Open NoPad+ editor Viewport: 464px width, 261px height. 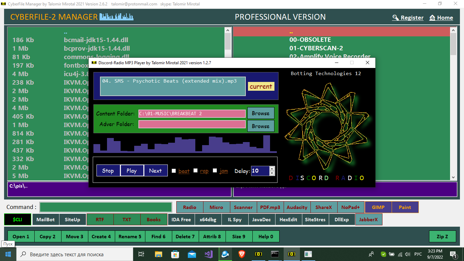(351, 207)
